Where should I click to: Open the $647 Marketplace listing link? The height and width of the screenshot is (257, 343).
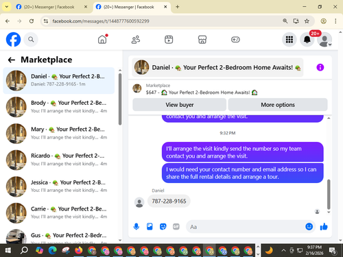(202, 93)
